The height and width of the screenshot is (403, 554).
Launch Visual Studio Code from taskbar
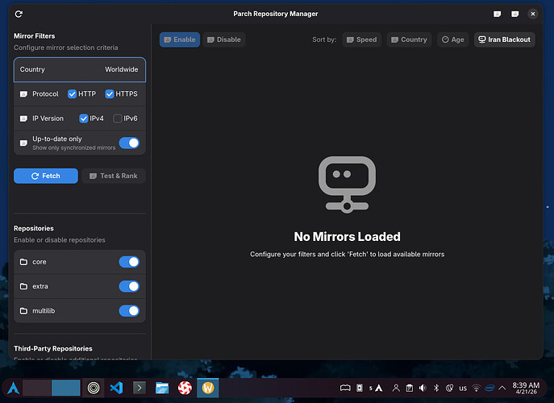point(116,388)
